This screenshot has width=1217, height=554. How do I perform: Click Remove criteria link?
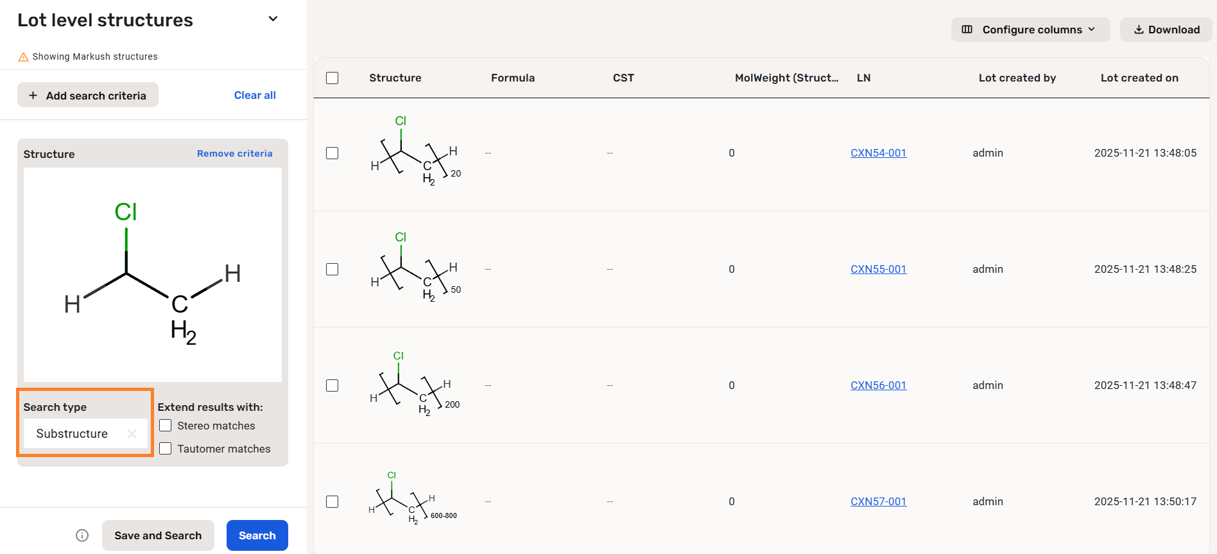(x=234, y=153)
